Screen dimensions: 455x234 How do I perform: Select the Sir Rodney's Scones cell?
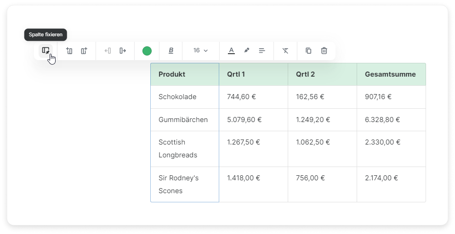pyautogui.click(x=184, y=184)
